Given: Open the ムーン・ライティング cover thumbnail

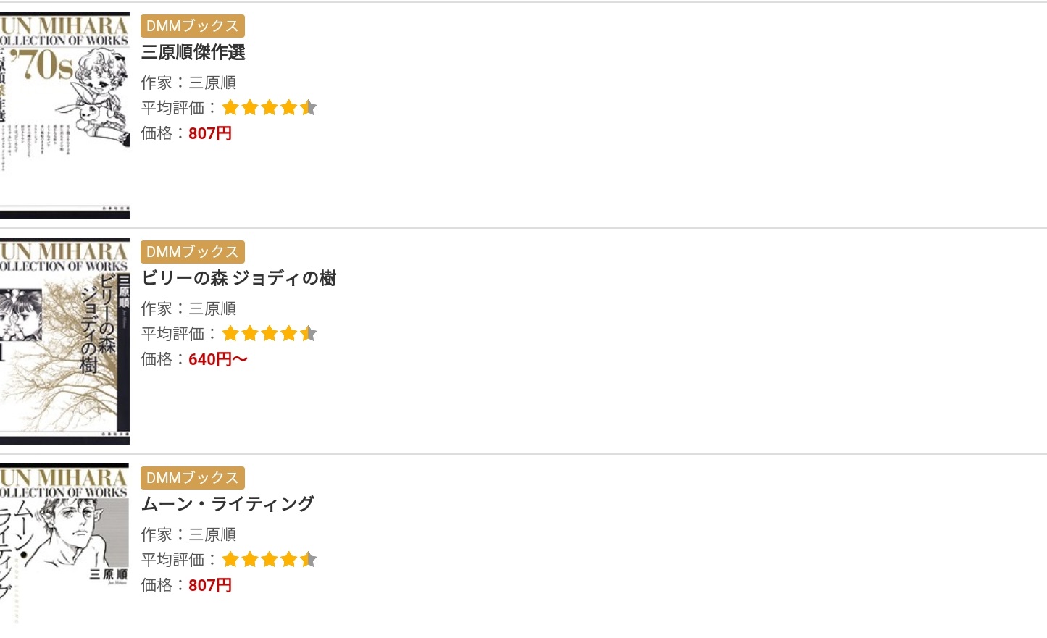Looking at the screenshot, I should pos(64,543).
